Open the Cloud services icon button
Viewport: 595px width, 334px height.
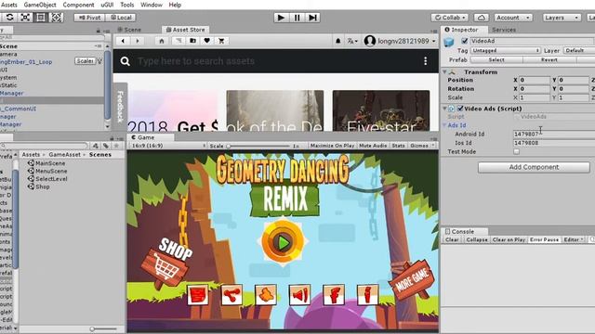point(482,18)
